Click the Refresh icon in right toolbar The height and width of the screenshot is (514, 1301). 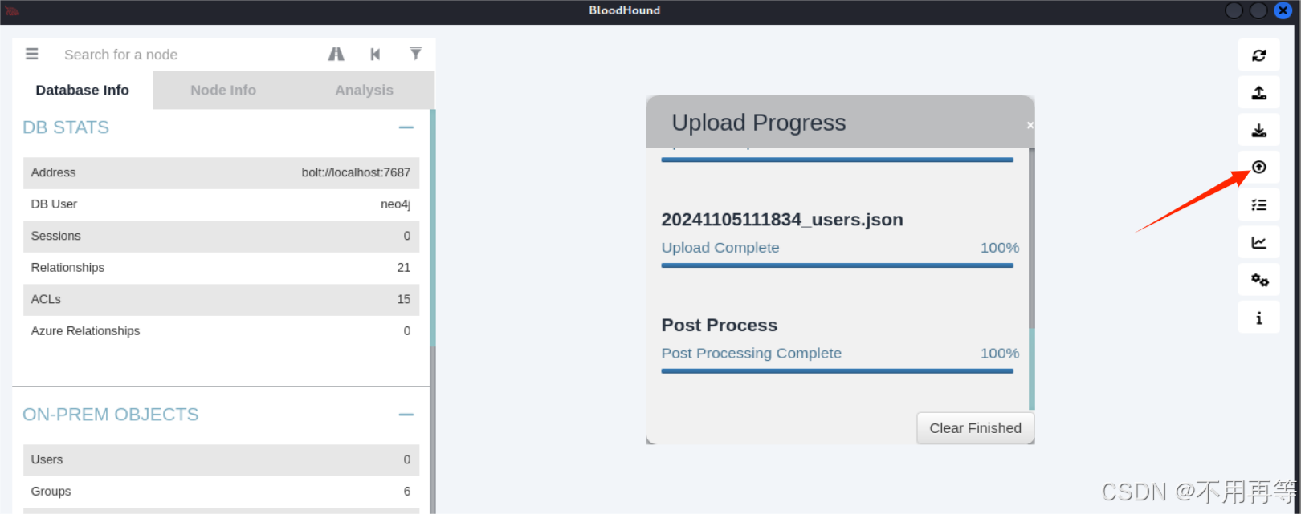(1258, 55)
